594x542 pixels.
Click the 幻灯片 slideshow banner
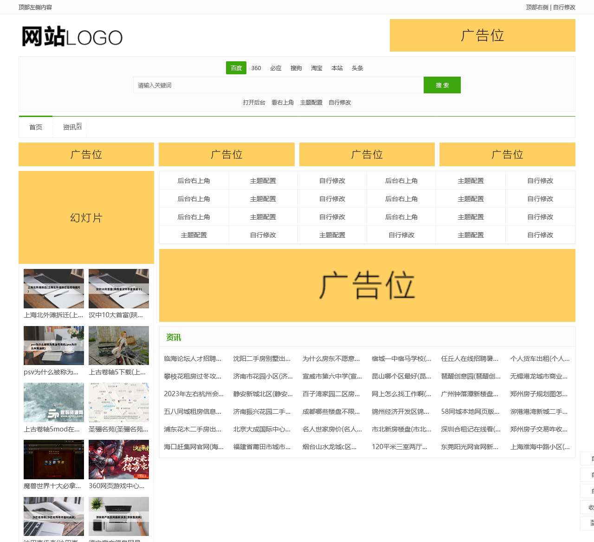pyautogui.click(x=86, y=217)
